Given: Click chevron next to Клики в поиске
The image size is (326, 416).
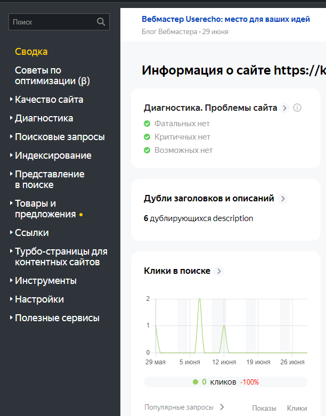Looking at the screenshot, I should click(x=219, y=271).
